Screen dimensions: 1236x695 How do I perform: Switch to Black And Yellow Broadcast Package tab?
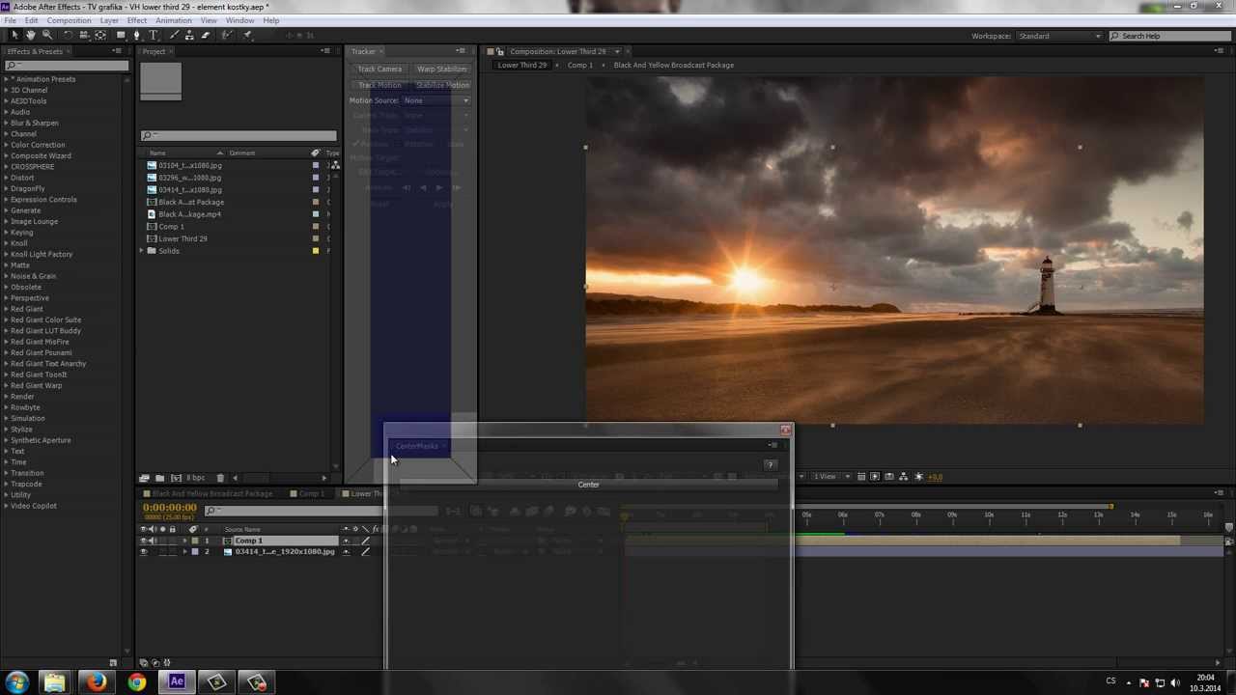pos(212,493)
